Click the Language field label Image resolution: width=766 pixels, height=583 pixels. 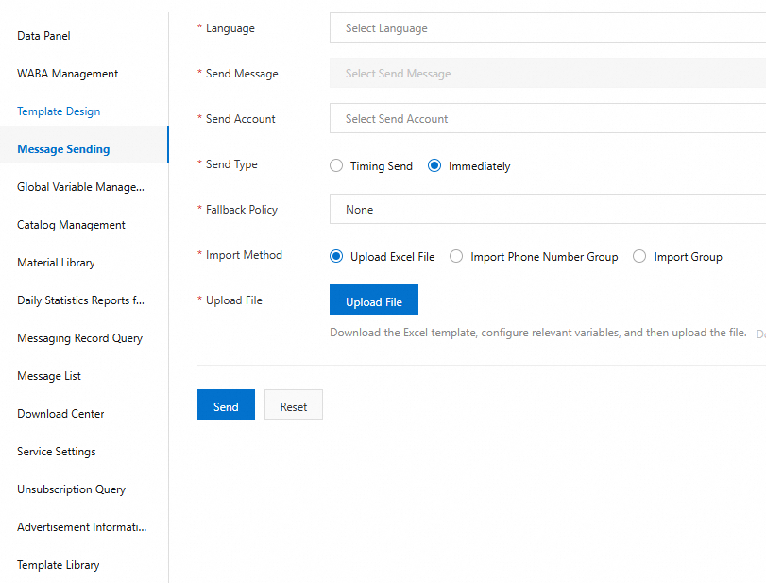pyautogui.click(x=230, y=28)
